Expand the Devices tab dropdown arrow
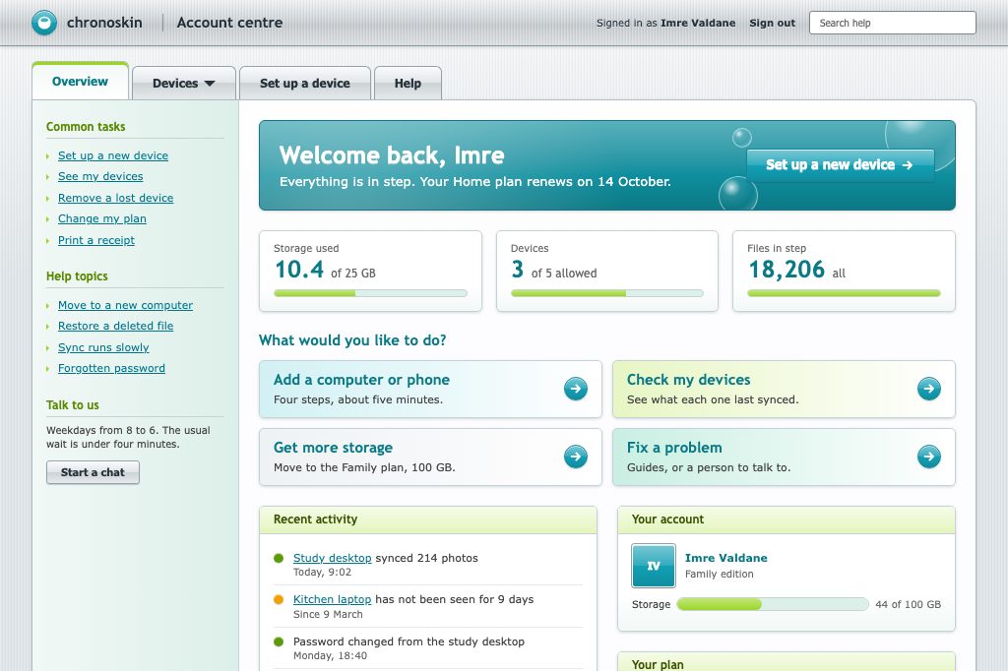This screenshot has width=1008, height=671. tap(210, 84)
